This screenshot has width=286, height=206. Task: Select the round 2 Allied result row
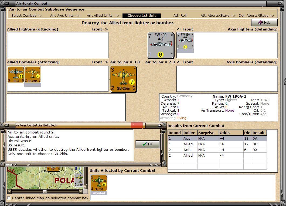217,155
